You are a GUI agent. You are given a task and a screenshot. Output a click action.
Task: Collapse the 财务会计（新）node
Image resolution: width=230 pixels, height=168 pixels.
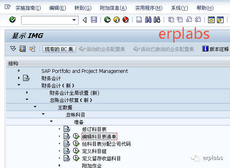19,85
